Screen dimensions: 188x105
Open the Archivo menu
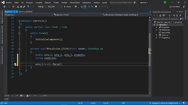coord(9,3)
